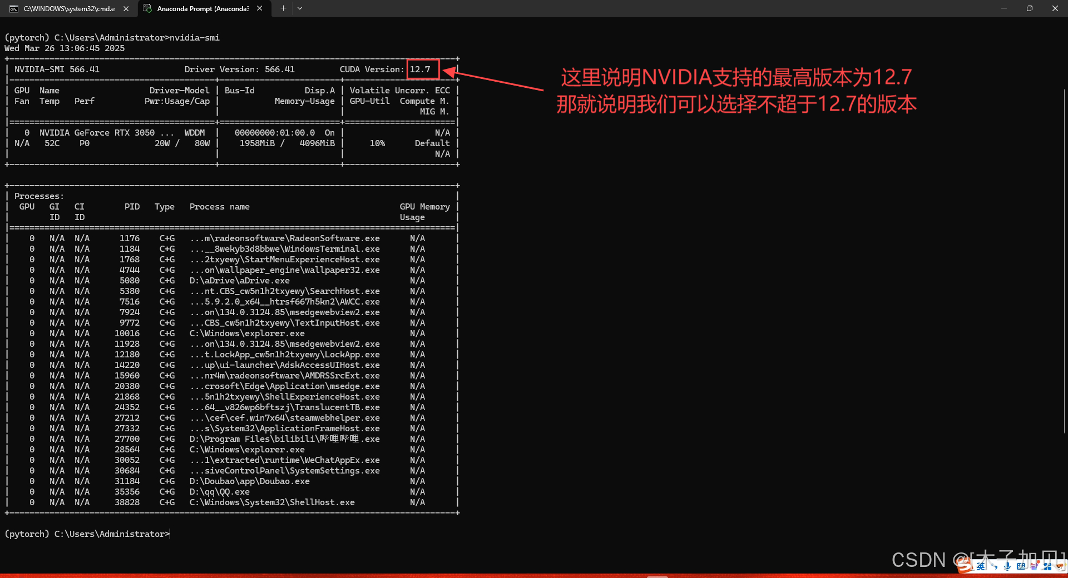Click the Driver Version 566.41 text
Viewport: 1068px width, 578px height.
[240, 69]
